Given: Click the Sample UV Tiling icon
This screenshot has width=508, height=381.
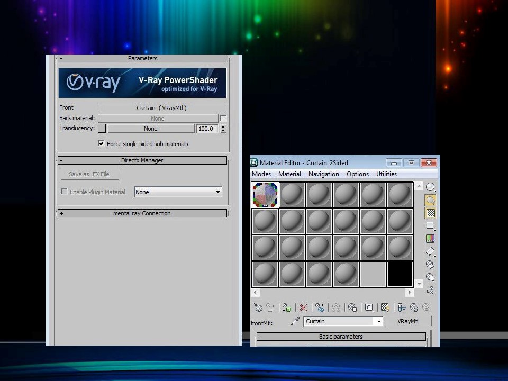Looking at the screenshot, I should 430,225.
